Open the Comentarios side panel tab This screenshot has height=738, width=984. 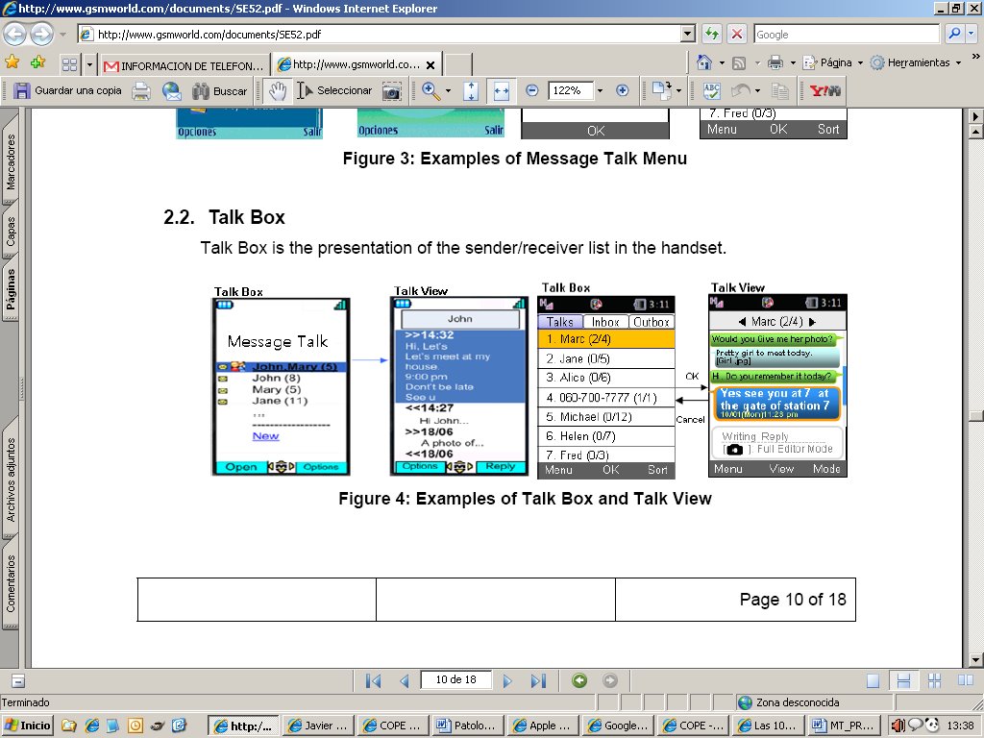pyautogui.click(x=10, y=583)
